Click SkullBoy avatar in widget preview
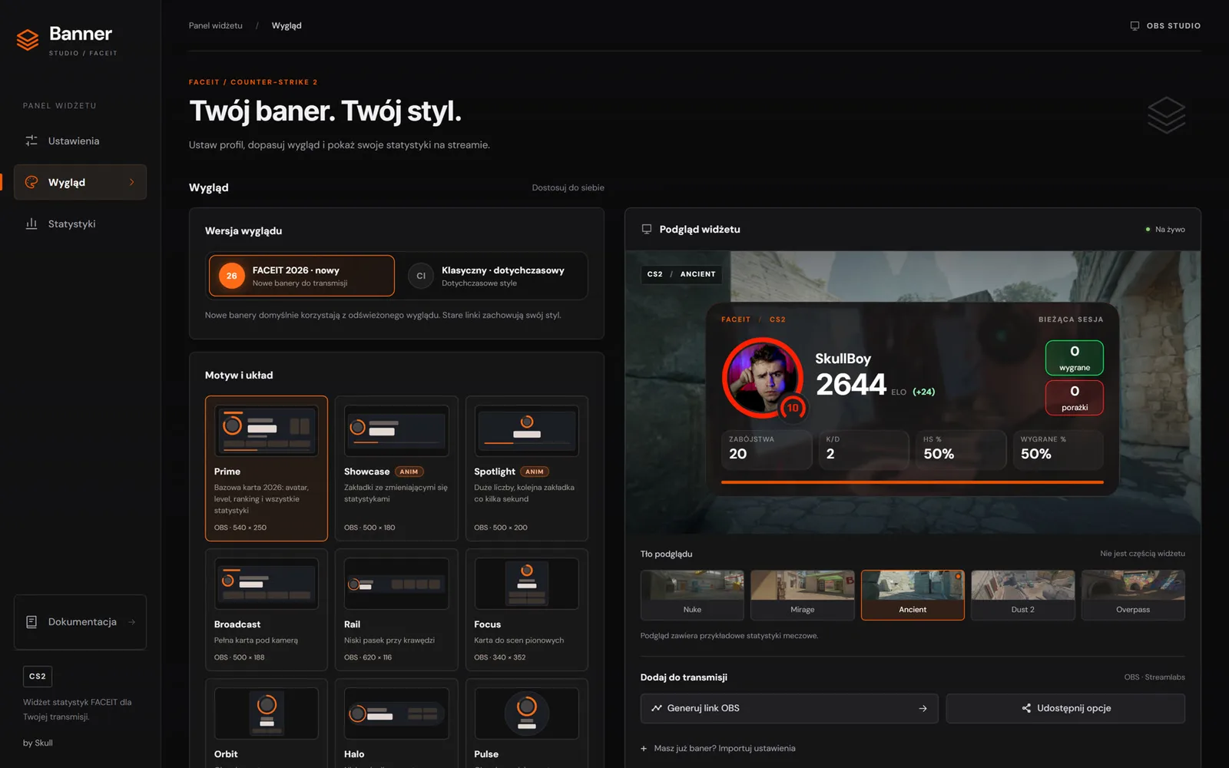Viewport: 1229px width, 768px height. 763,377
